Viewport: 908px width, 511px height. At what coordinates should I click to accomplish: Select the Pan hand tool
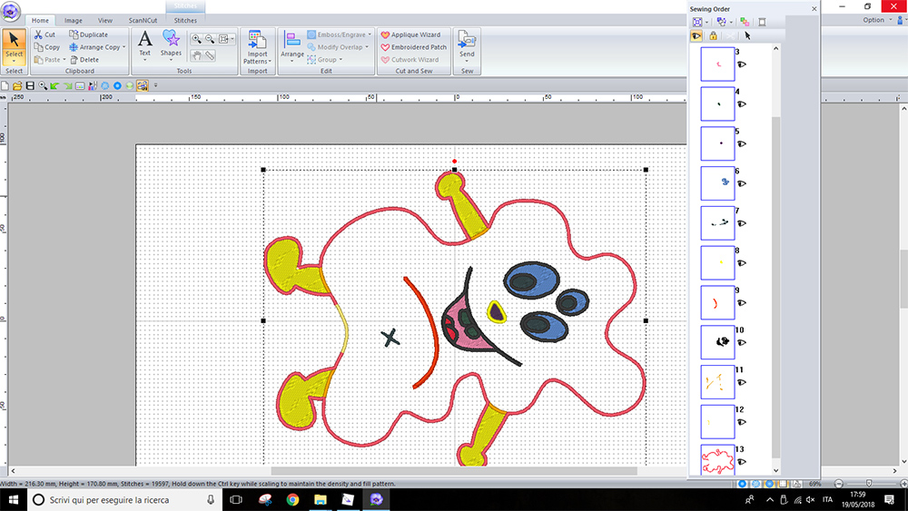click(x=197, y=55)
